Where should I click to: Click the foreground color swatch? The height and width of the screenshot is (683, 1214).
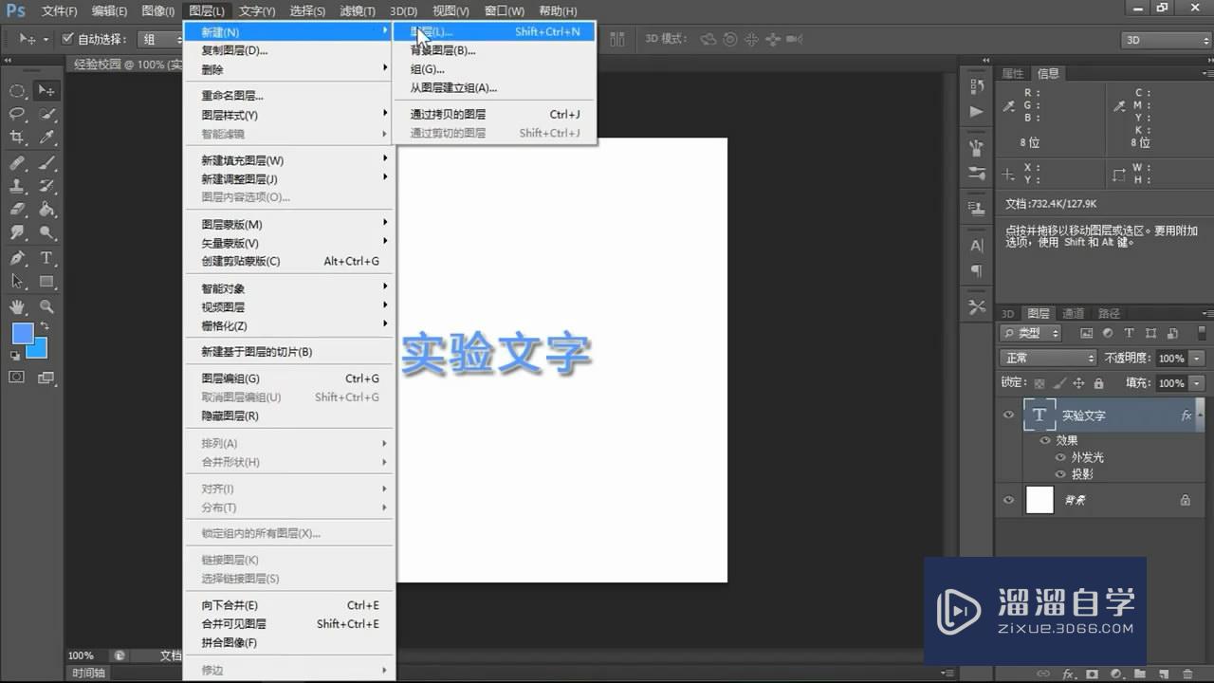(21, 332)
